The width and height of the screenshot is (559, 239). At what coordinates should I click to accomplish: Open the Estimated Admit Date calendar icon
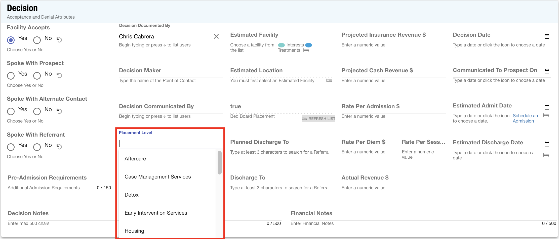pyautogui.click(x=547, y=107)
